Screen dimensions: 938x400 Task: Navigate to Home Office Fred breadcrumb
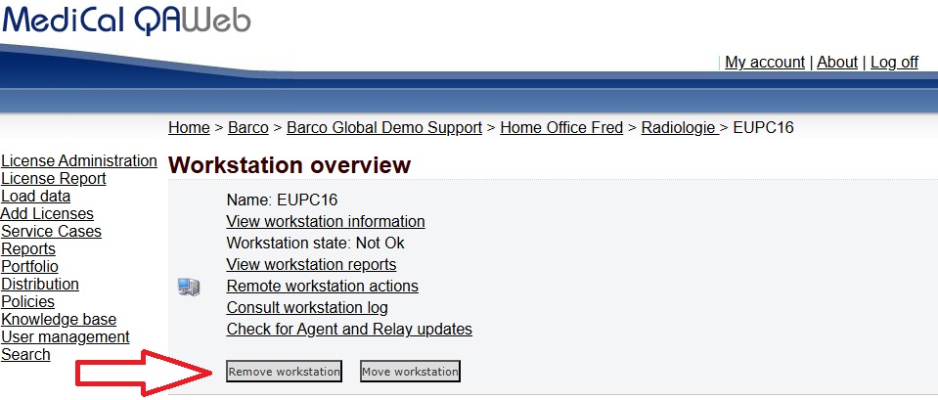click(x=561, y=127)
